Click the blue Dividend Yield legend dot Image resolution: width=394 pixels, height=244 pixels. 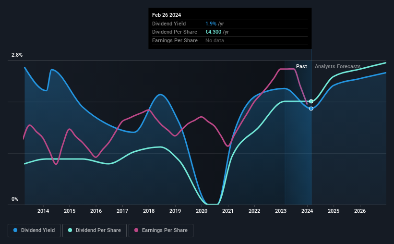tap(15, 230)
